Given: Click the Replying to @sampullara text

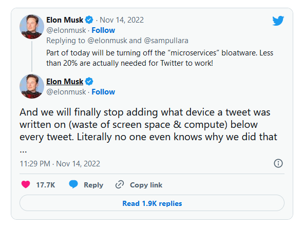Looking at the screenshot, I should [166, 41].
